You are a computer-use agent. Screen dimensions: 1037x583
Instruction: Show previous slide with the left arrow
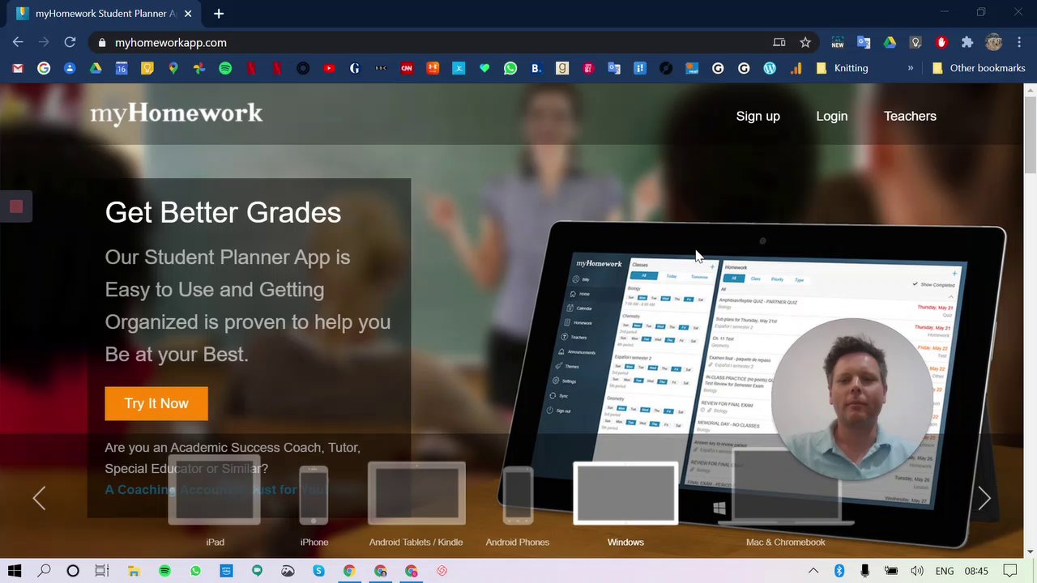tap(39, 498)
